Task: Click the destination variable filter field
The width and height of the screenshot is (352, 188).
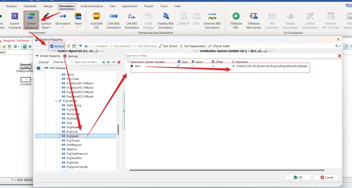Action: tap(228, 56)
